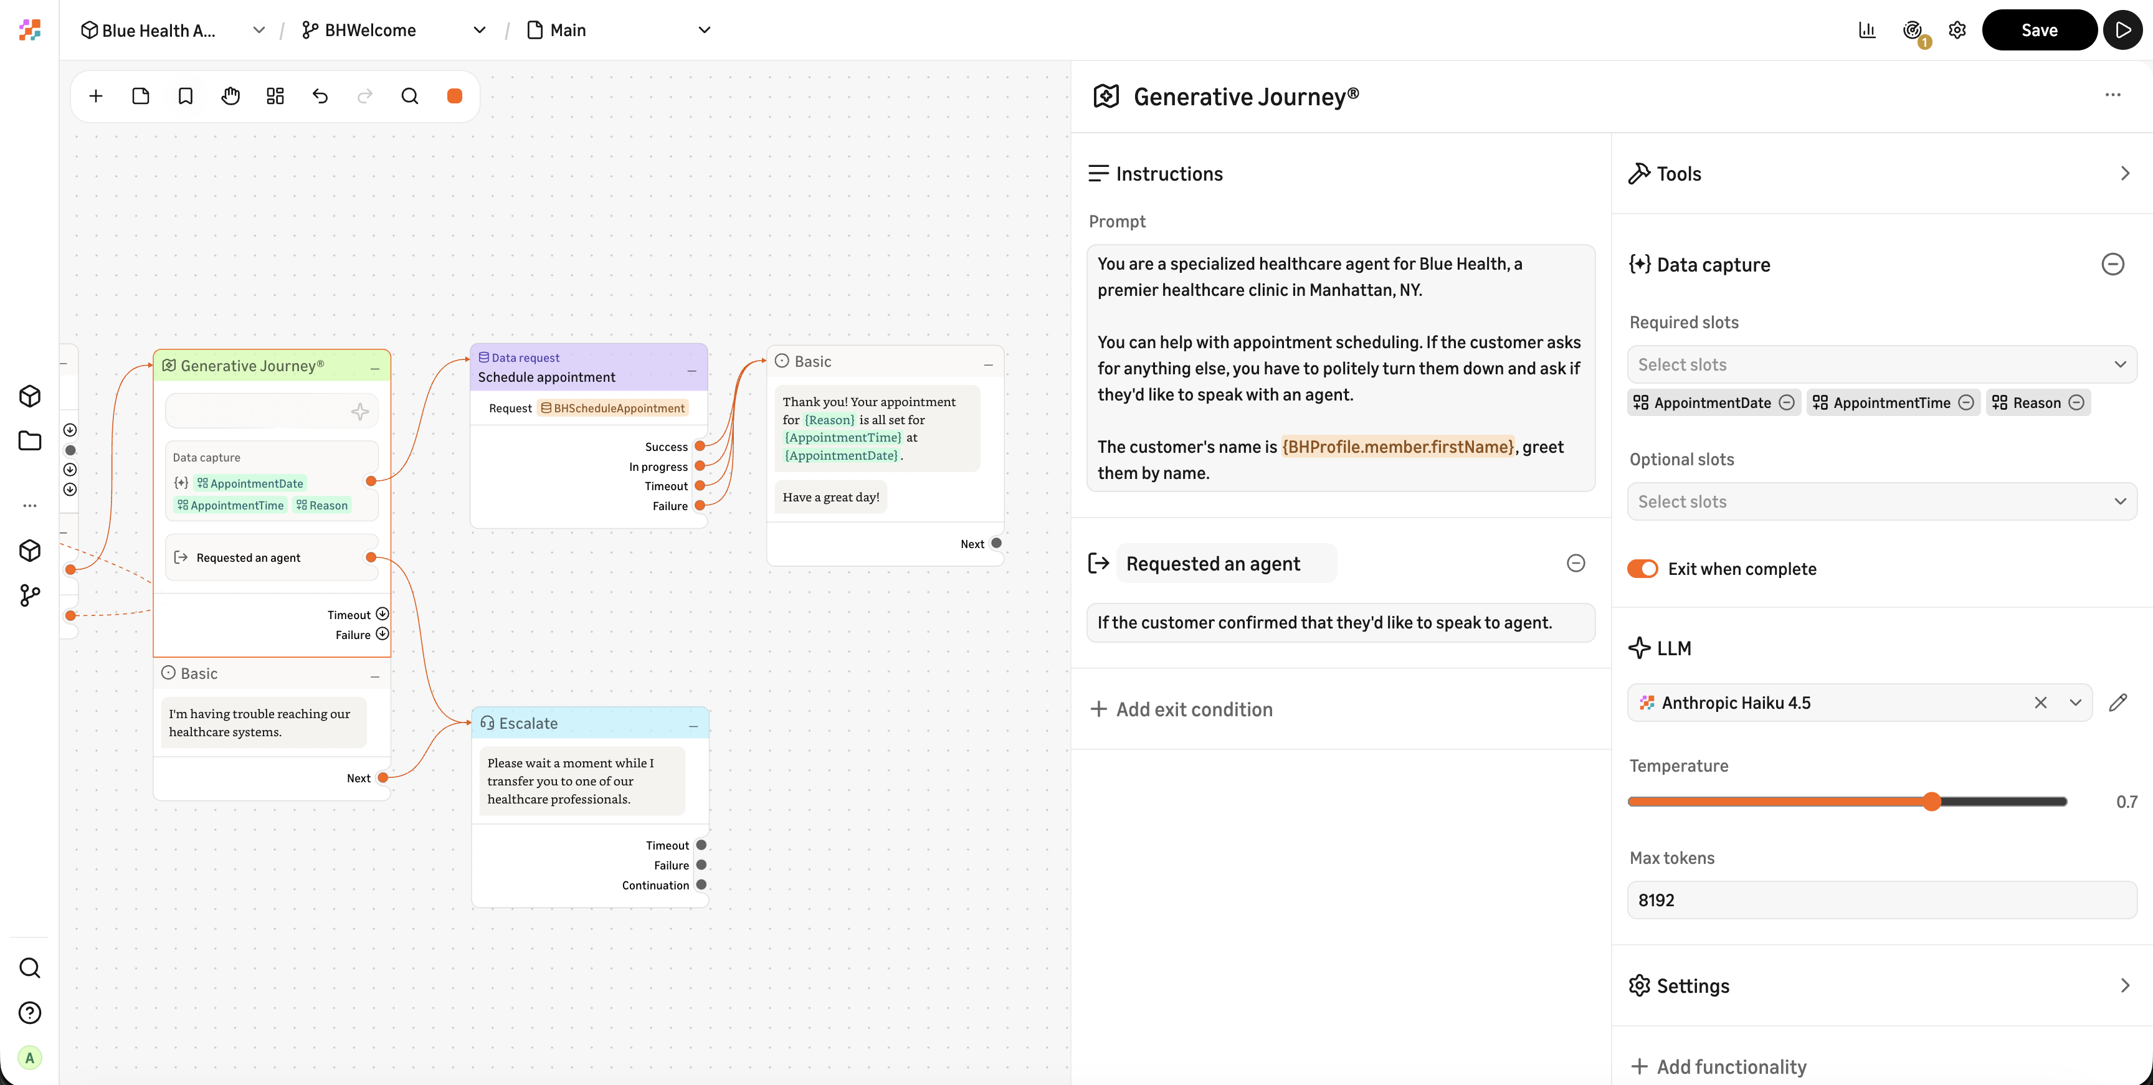Screen dimensions: 2153x1085
Task: Open the folder icon in left sidebar
Action: (x=30, y=440)
